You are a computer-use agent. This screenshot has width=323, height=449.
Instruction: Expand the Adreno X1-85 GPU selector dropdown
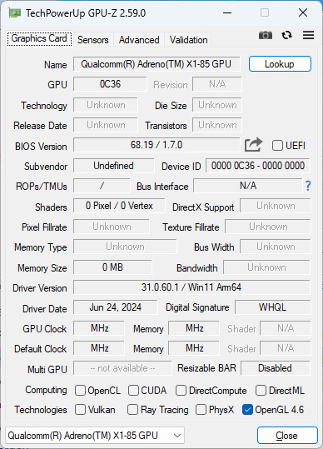pyautogui.click(x=95, y=435)
